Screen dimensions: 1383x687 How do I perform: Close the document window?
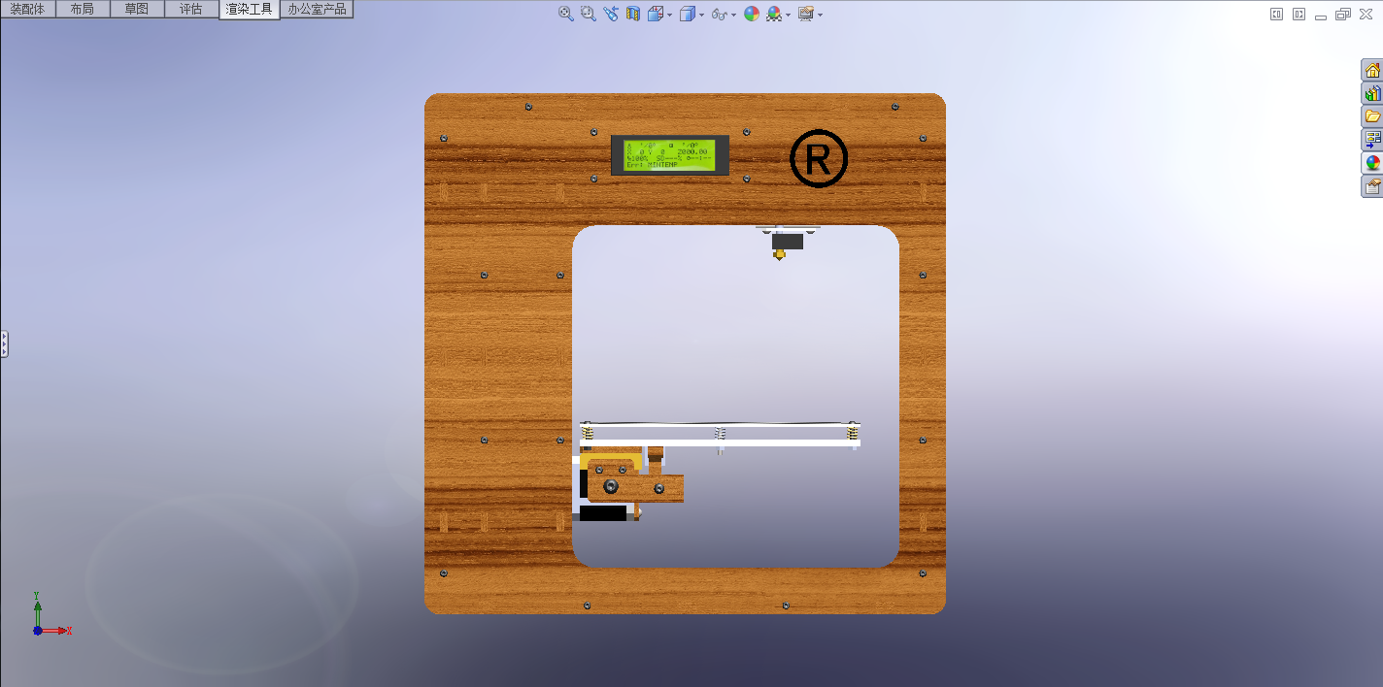coord(1366,14)
